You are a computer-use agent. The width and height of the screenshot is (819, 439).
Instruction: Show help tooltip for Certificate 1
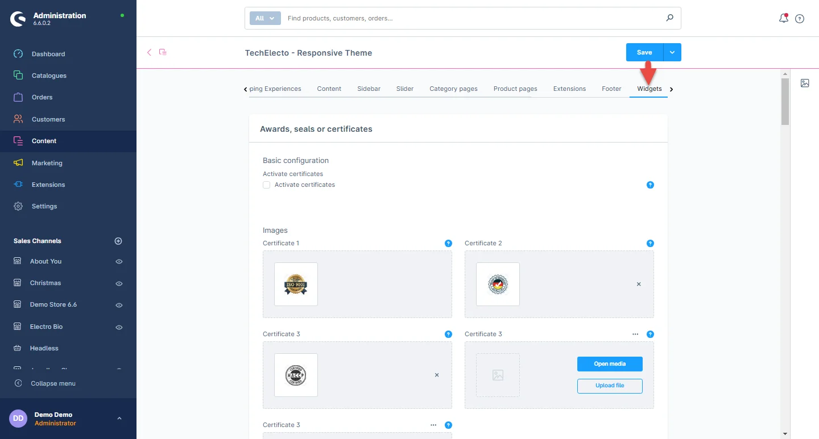[x=448, y=243]
